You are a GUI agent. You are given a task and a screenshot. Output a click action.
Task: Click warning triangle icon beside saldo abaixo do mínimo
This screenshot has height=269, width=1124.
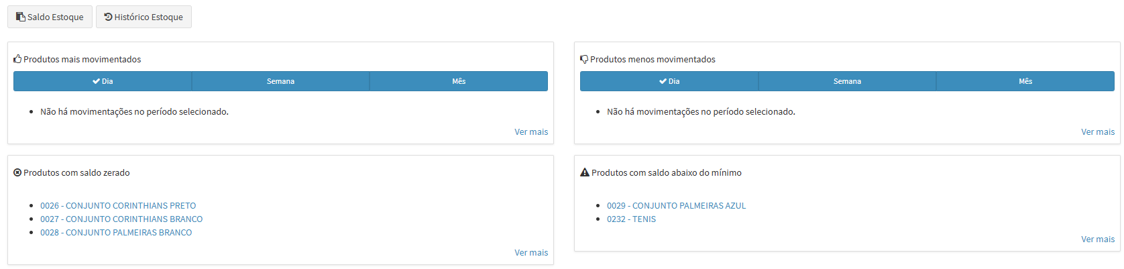tap(584, 172)
